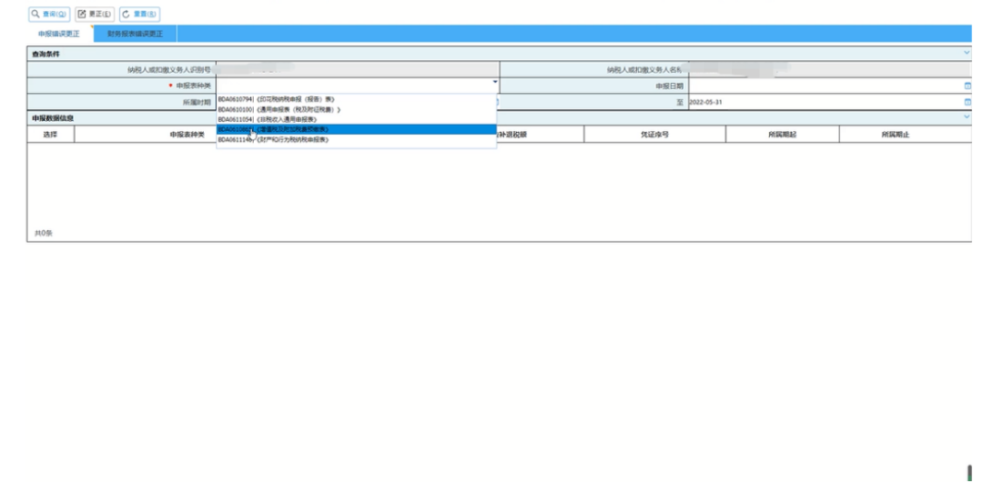Click the 凭证序号 column header
The image size is (983, 482).
click(x=654, y=134)
